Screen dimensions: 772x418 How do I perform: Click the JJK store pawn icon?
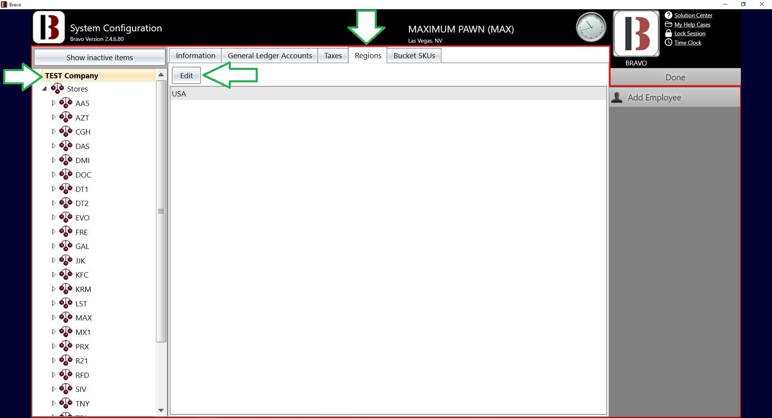tap(66, 260)
